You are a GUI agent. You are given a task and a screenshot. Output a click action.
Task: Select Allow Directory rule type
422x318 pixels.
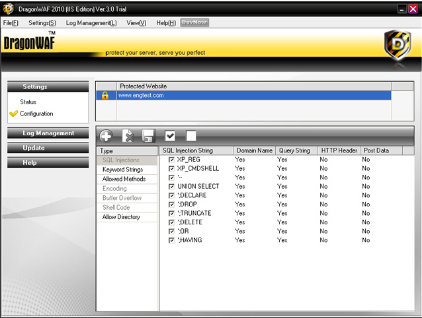[x=127, y=217]
